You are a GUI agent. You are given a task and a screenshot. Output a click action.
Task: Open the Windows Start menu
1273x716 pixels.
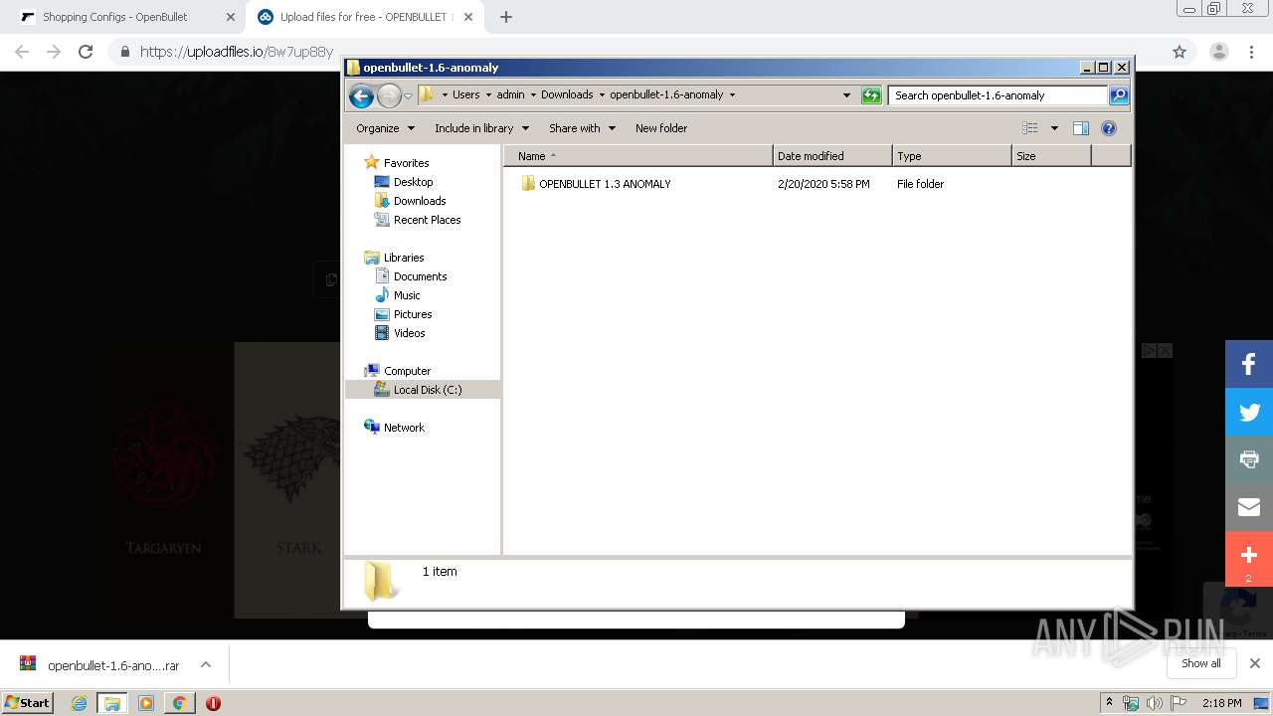(x=28, y=702)
